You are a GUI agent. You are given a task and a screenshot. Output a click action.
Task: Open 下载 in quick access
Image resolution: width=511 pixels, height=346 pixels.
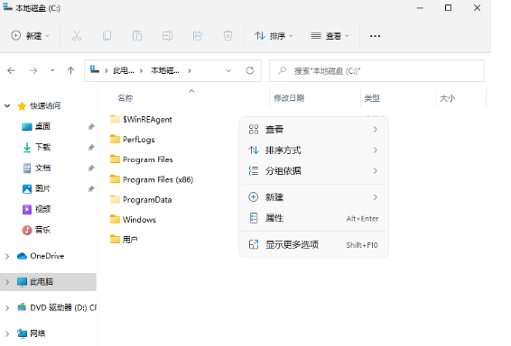[42, 147]
